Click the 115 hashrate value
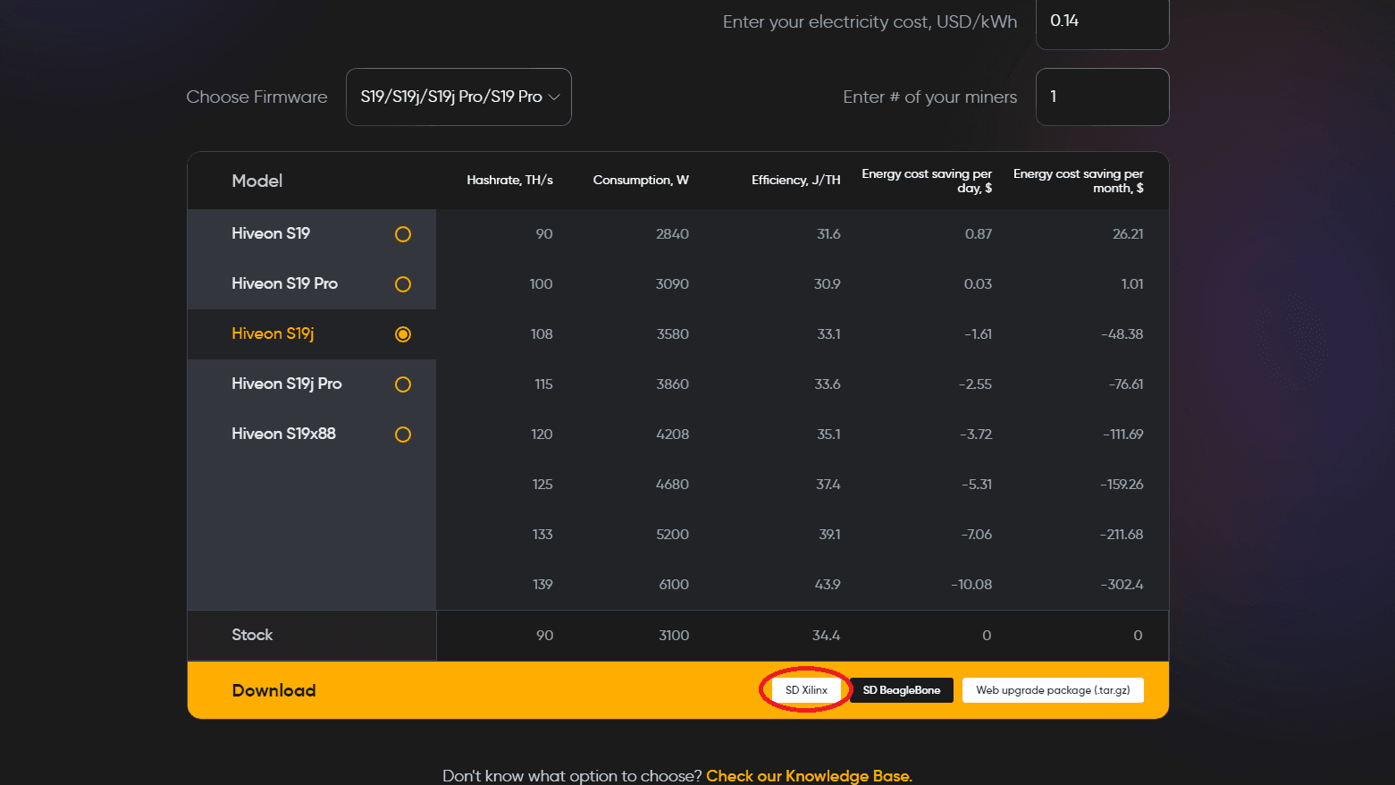The height and width of the screenshot is (785, 1395). [x=543, y=384]
